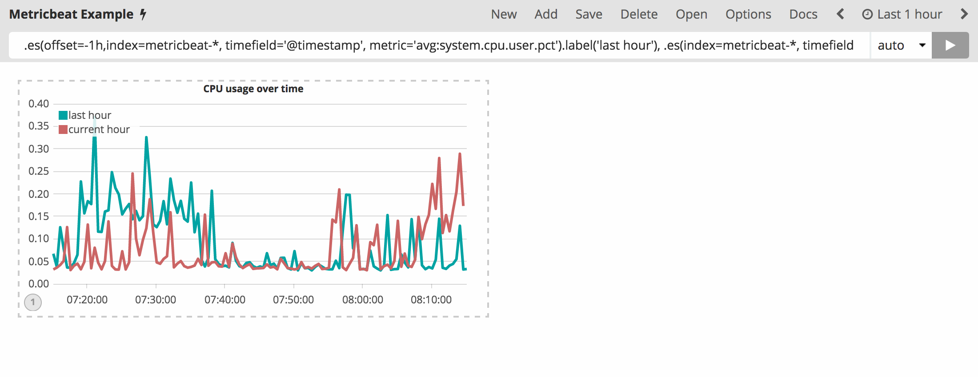Click Delete in the top menu
The height and width of the screenshot is (377, 978).
[x=639, y=14]
